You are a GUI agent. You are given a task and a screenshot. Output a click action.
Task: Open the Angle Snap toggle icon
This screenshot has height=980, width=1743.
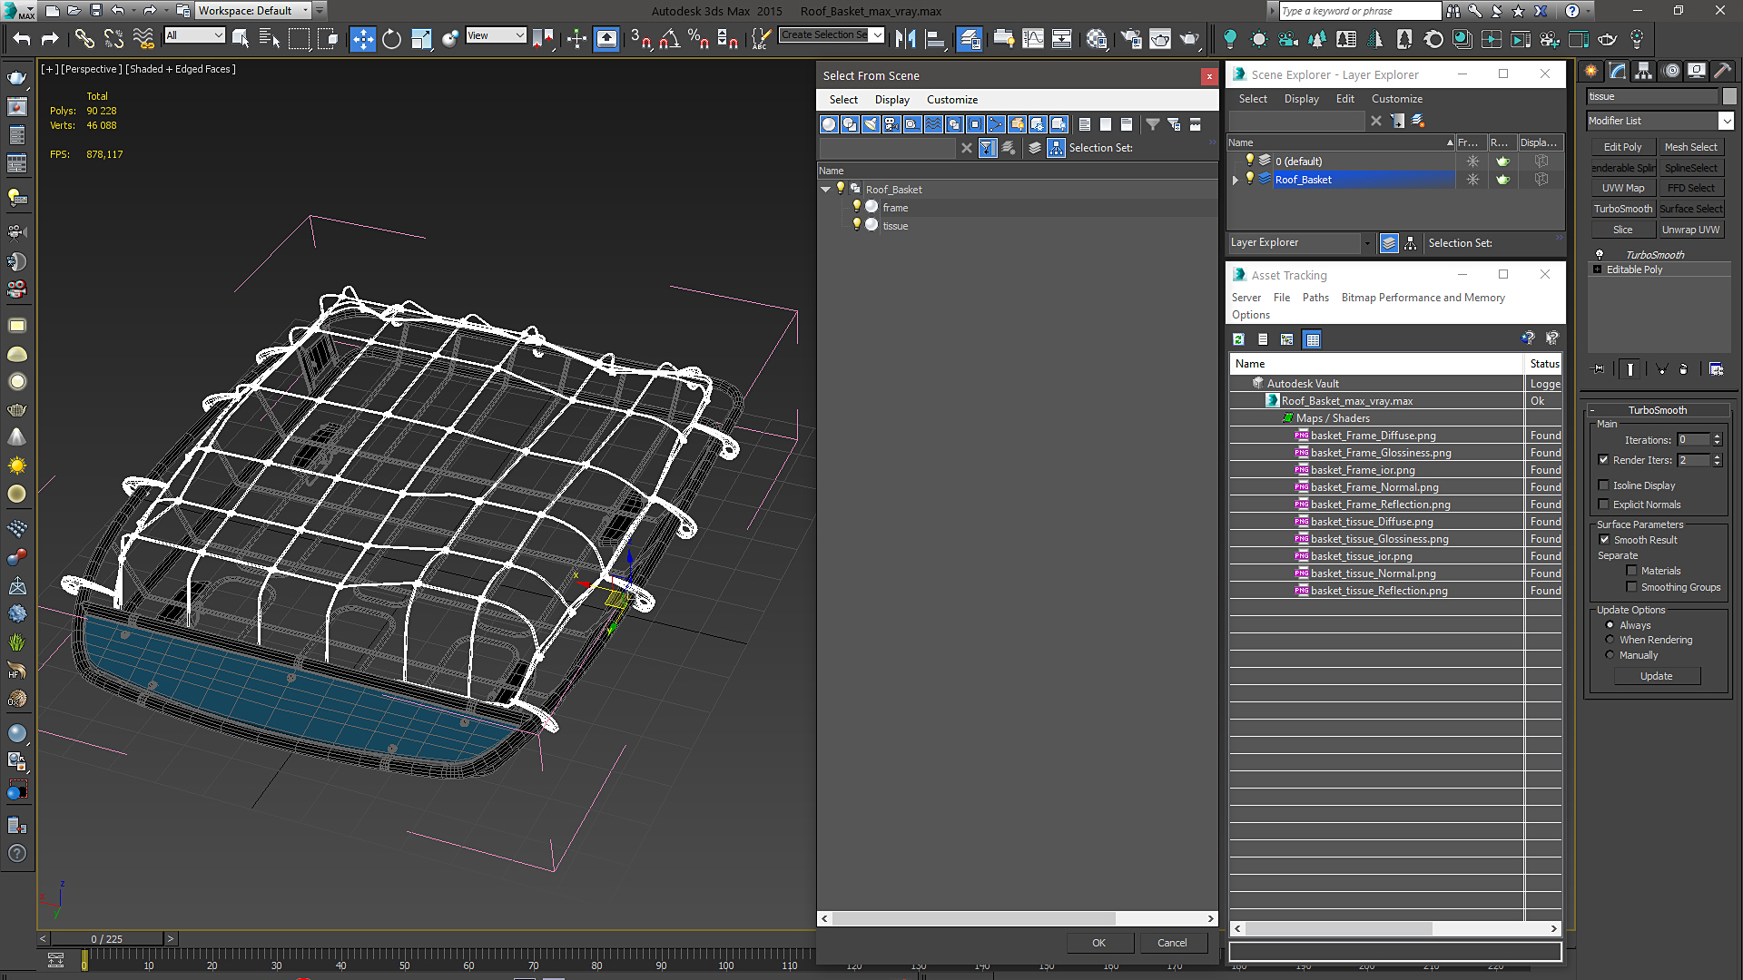coord(670,39)
